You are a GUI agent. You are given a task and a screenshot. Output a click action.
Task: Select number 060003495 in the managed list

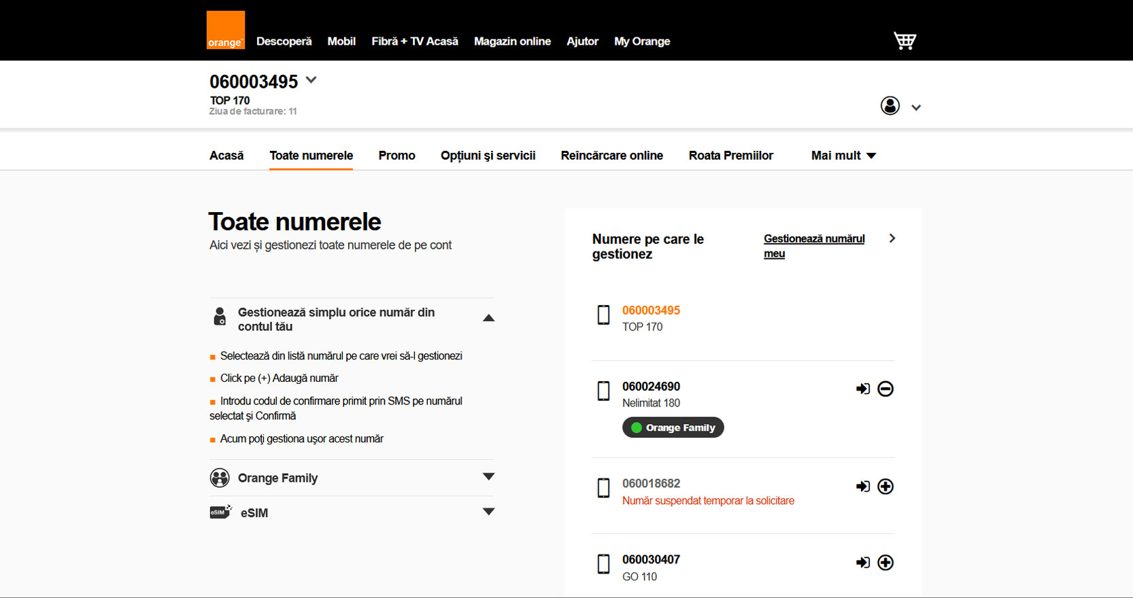pos(651,311)
